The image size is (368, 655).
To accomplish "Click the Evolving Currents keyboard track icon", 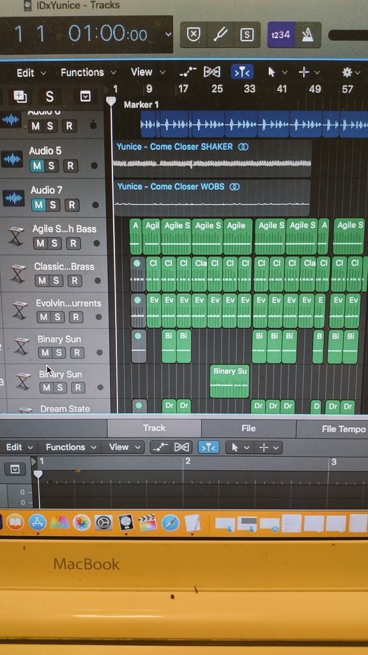I will point(20,310).
